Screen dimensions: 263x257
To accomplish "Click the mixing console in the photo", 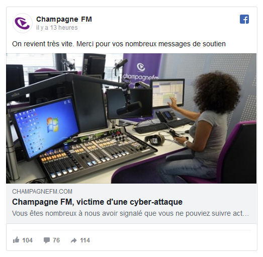I will coord(97,154).
